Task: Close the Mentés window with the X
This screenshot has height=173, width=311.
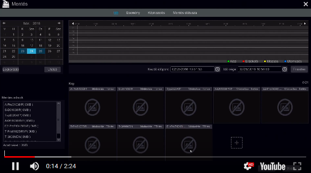Action: [306, 4]
